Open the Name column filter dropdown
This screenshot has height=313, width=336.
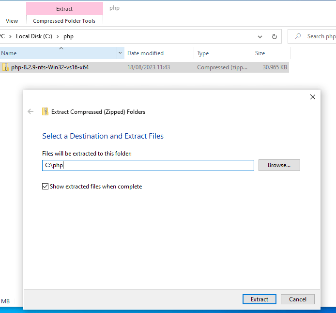[x=120, y=53]
